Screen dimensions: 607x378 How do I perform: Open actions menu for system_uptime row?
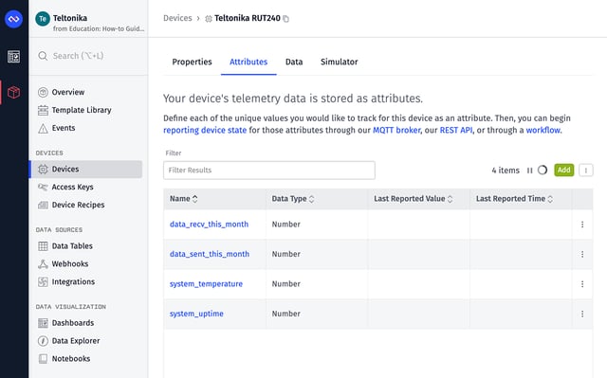[582, 314]
